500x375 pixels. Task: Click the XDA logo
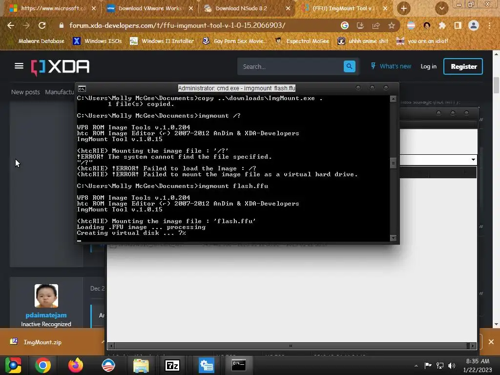[x=60, y=66]
